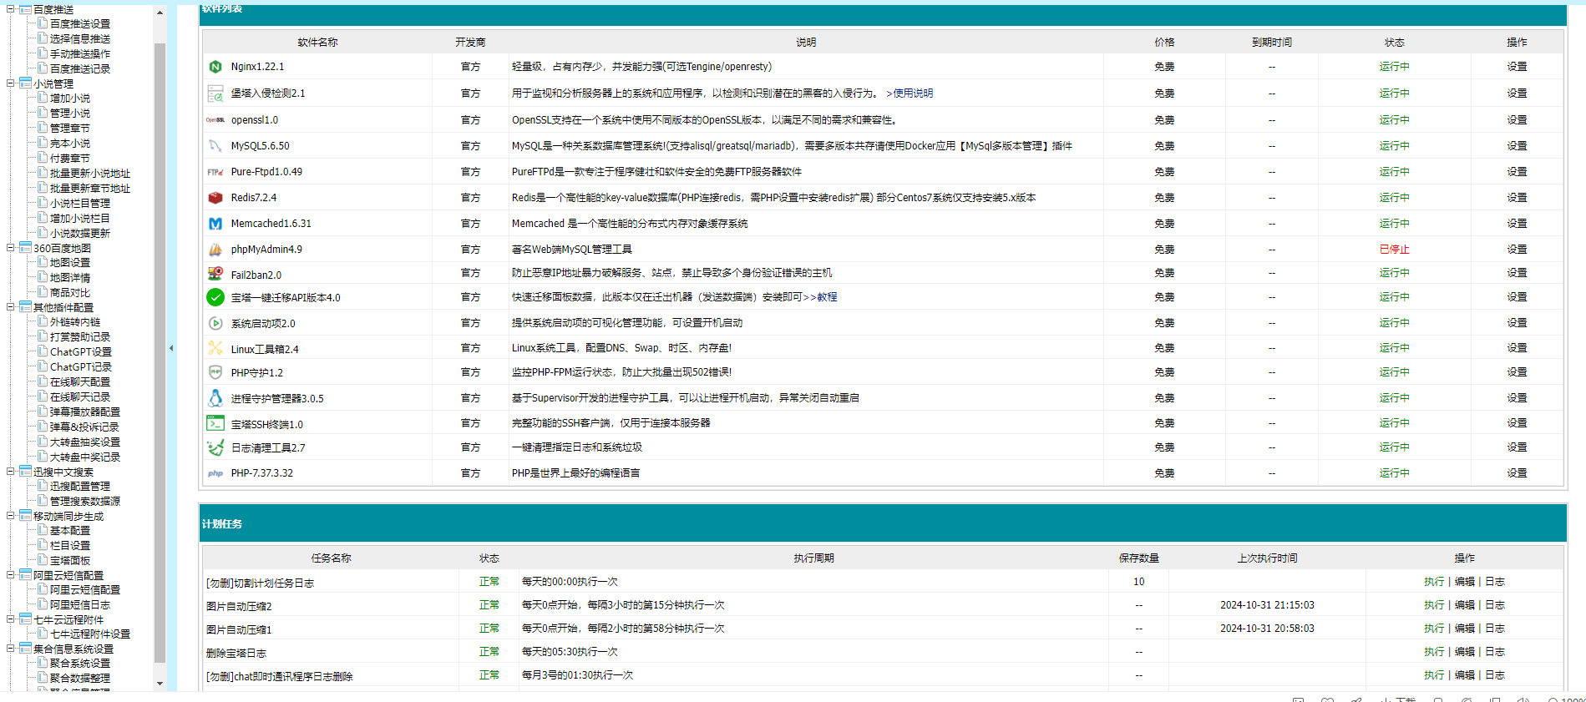Click 日志 for 删除宝塔日志 task
The image size is (1586, 702).
[1495, 652]
